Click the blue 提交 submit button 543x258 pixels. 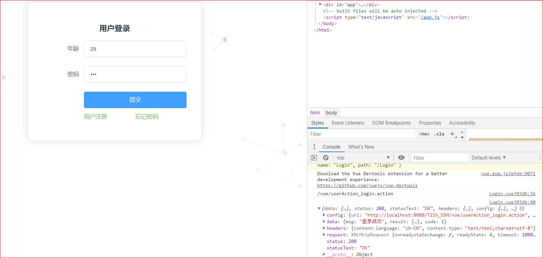pyautogui.click(x=135, y=100)
